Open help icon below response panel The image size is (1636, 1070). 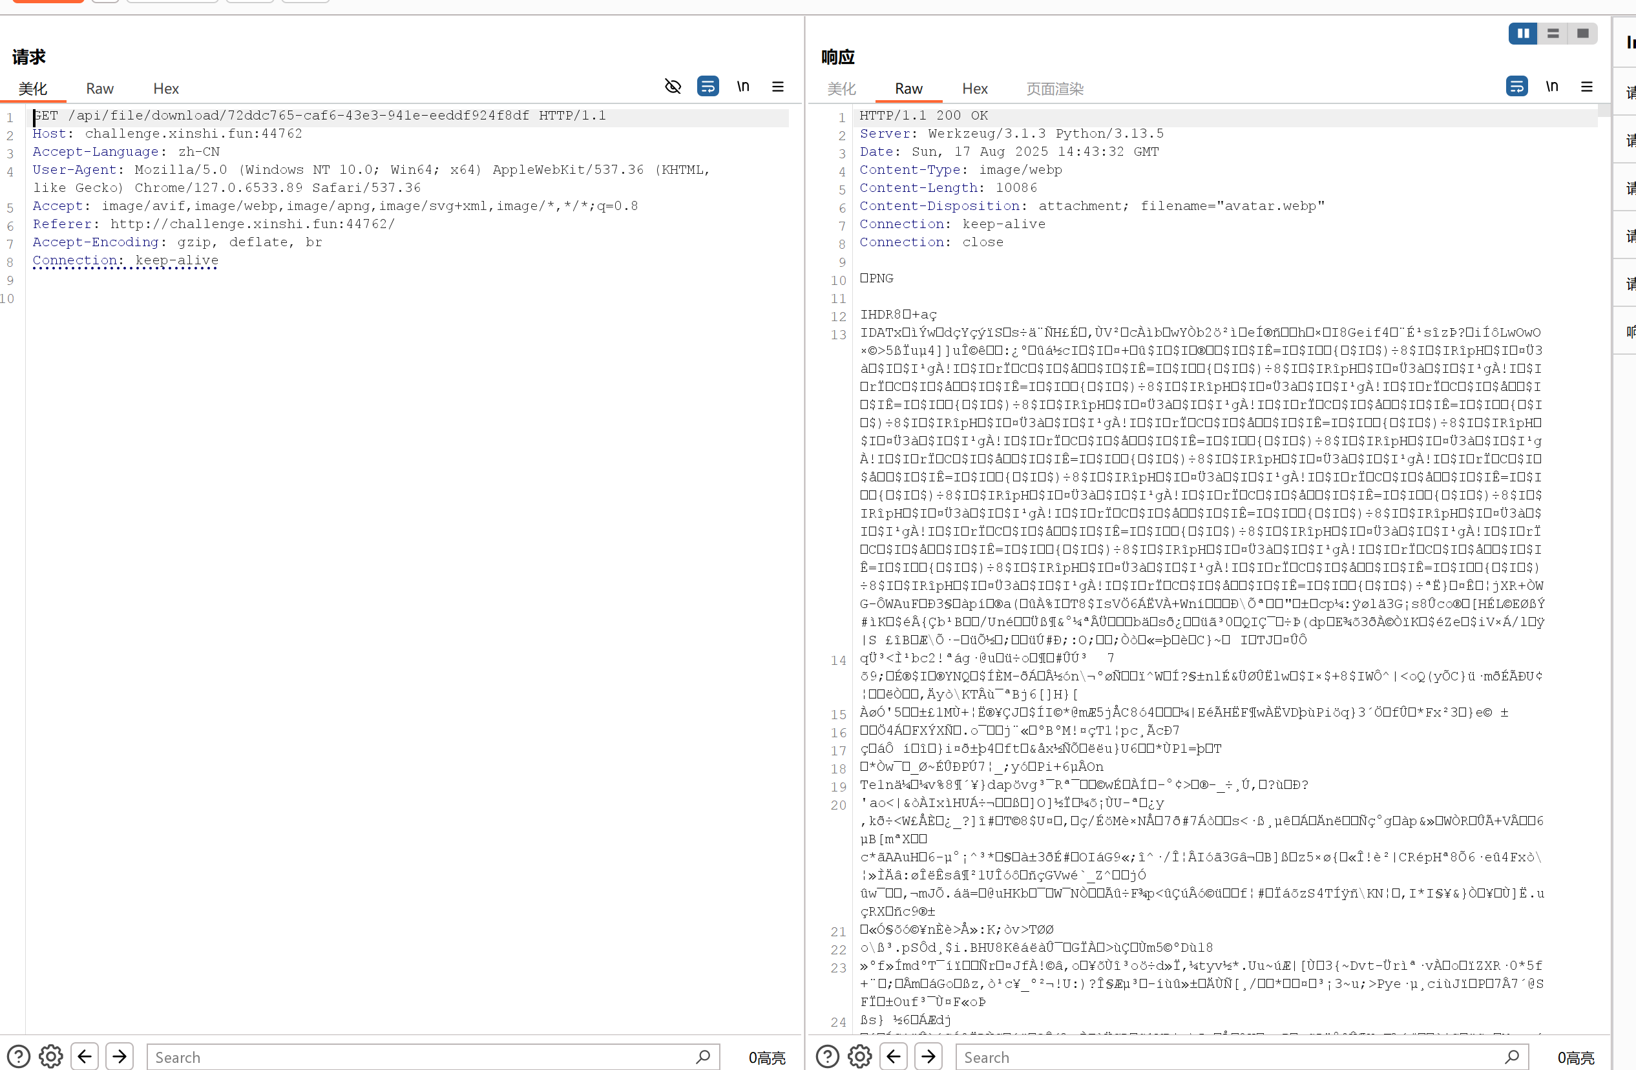pyautogui.click(x=827, y=1056)
